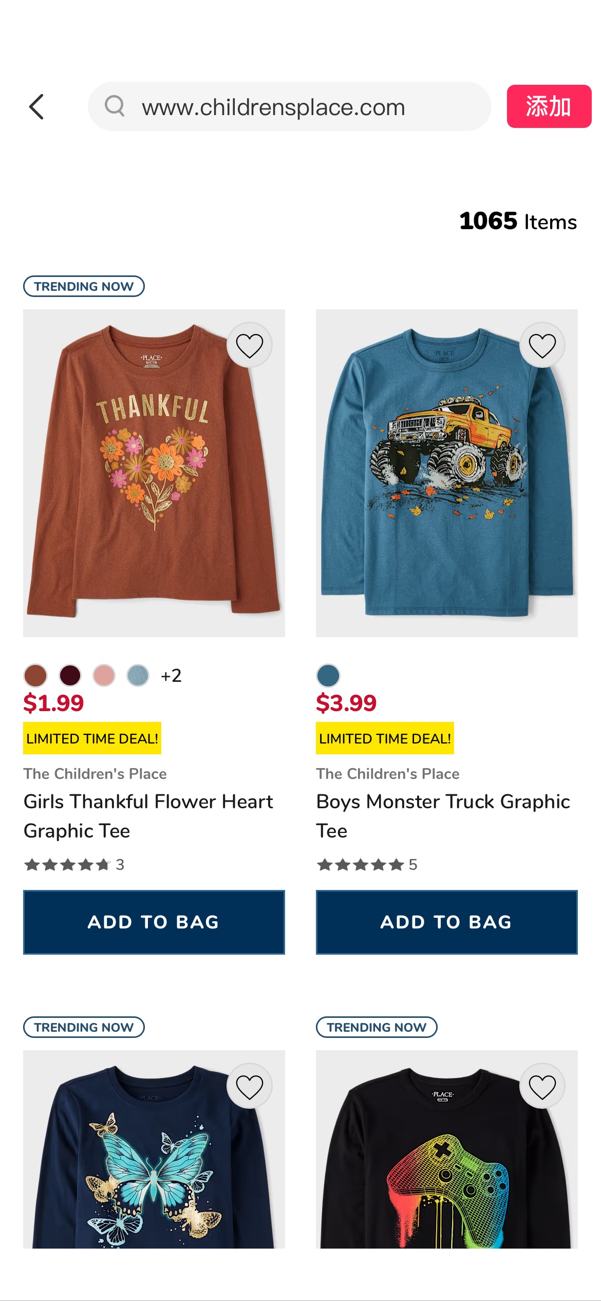Expand the +2 more colors option
The width and height of the screenshot is (601, 1301).
(171, 675)
